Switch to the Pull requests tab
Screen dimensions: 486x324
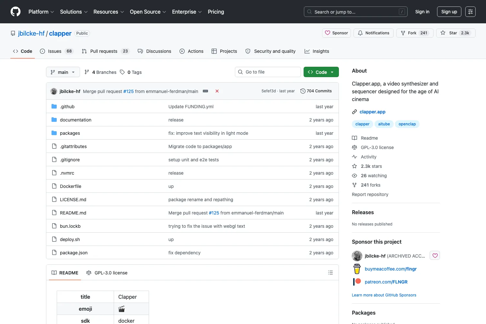[105, 51]
